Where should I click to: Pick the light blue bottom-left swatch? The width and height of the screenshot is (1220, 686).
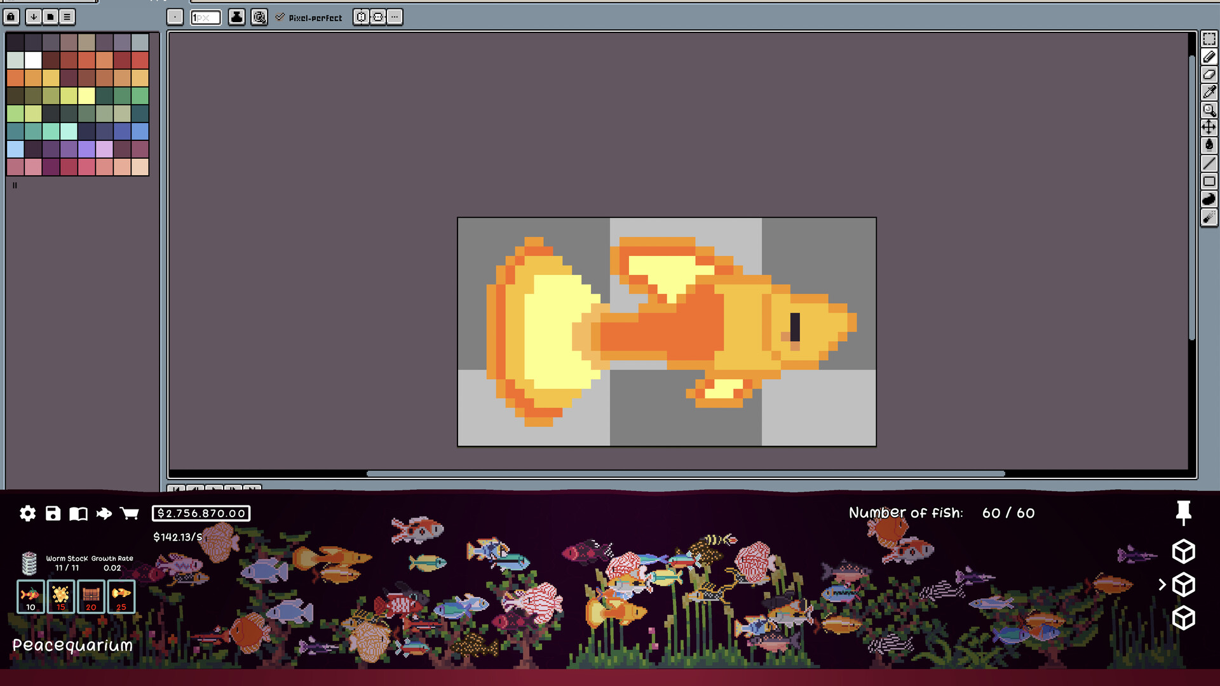point(15,149)
